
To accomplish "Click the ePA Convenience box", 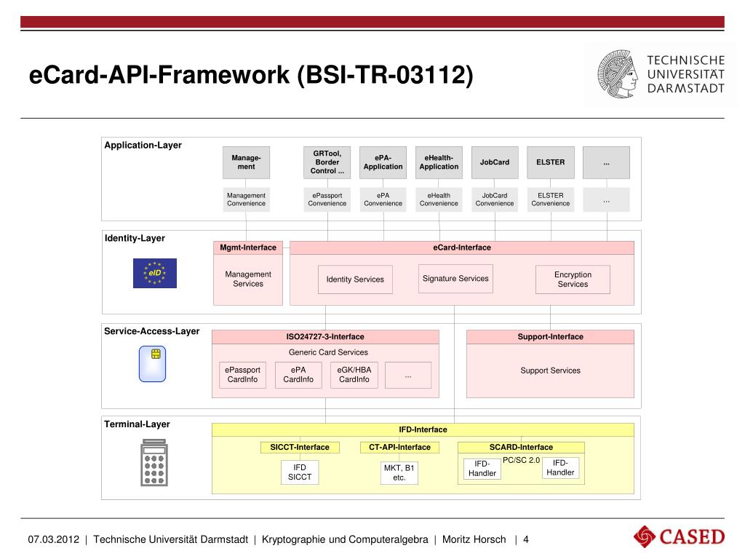I will tap(383, 199).
